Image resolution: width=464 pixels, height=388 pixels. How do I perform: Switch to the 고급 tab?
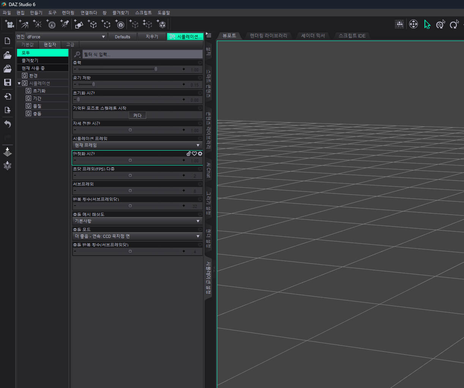pos(70,45)
